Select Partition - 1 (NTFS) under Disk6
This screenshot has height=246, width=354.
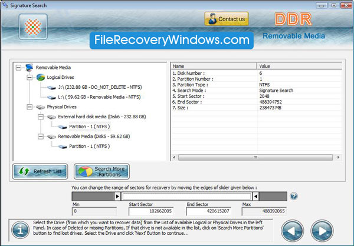click(90, 127)
